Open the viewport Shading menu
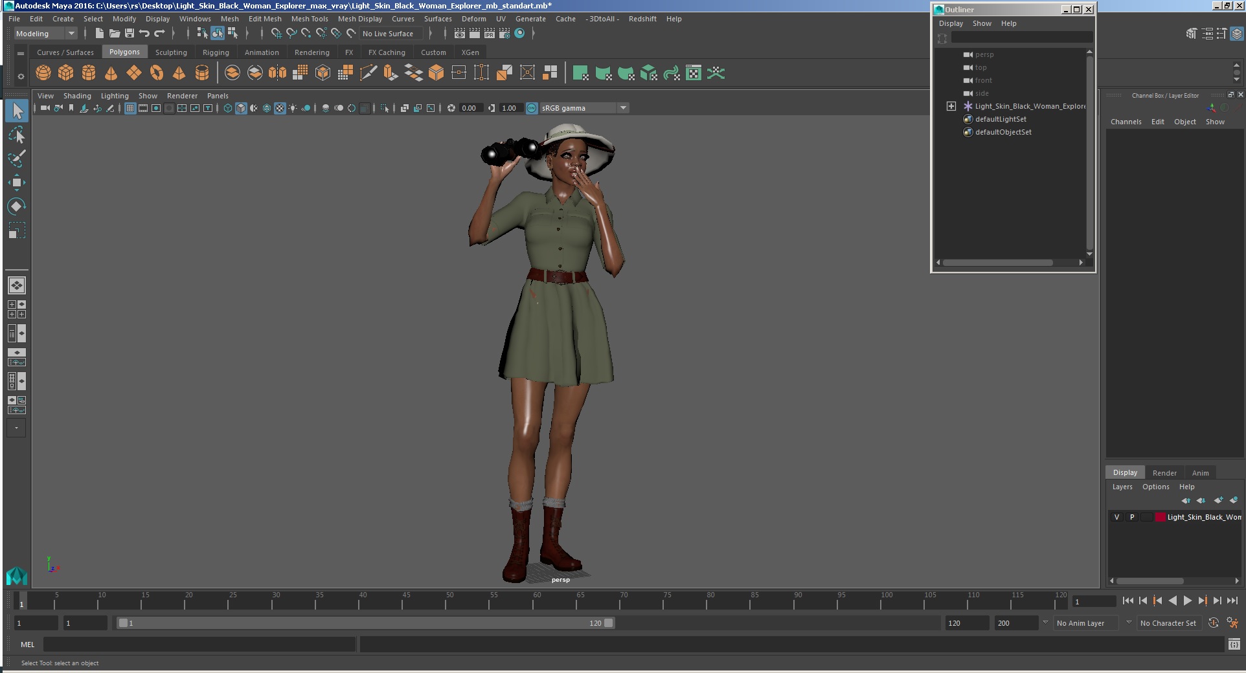This screenshot has width=1246, height=673. point(77,96)
